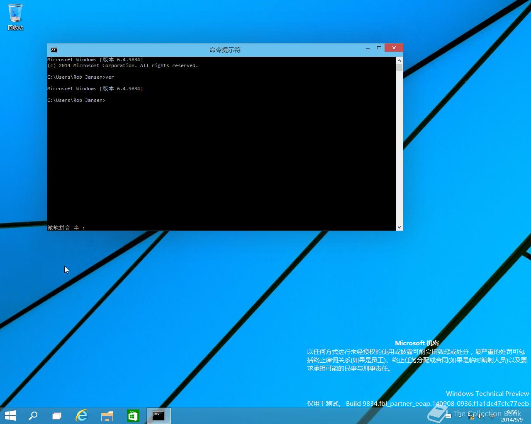
Task: Open the clock showing 2014/9/9
Action: pyautogui.click(x=512, y=416)
